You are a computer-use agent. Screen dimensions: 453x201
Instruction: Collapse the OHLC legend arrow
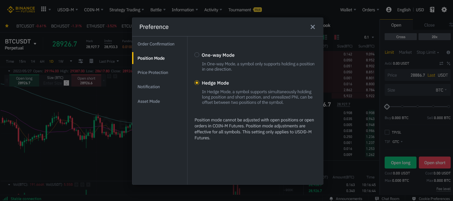tap(9, 71)
